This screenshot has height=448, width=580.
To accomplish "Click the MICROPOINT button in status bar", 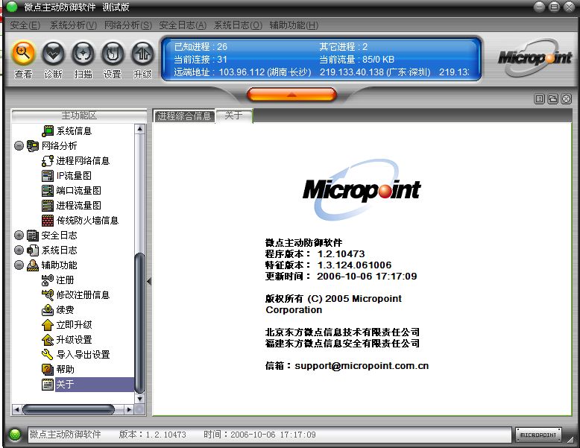I will click(x=538, y=435).
